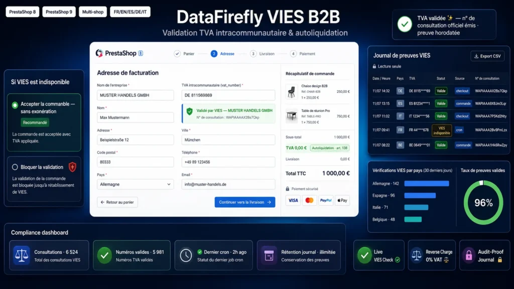The height and width of the screenshot is (289, 514).
Task: Click the Apple Pay payment icon
Action: coord(342,200)
